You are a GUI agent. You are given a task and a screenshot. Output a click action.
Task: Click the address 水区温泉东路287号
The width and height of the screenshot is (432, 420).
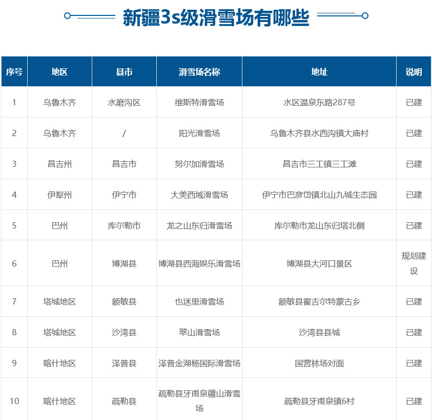[x=319, y=102]
